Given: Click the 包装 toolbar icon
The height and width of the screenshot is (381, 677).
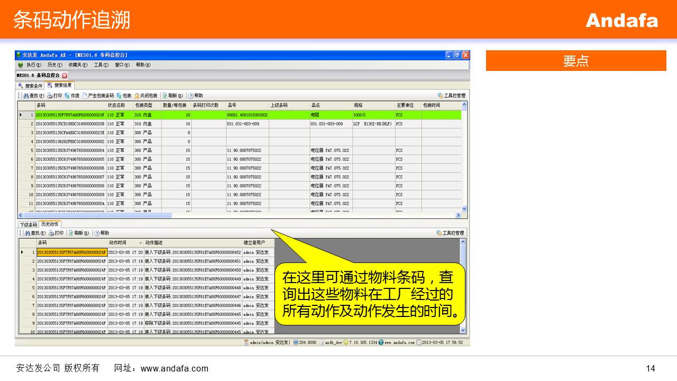Looking at the screenshot, I should (119, 96).
